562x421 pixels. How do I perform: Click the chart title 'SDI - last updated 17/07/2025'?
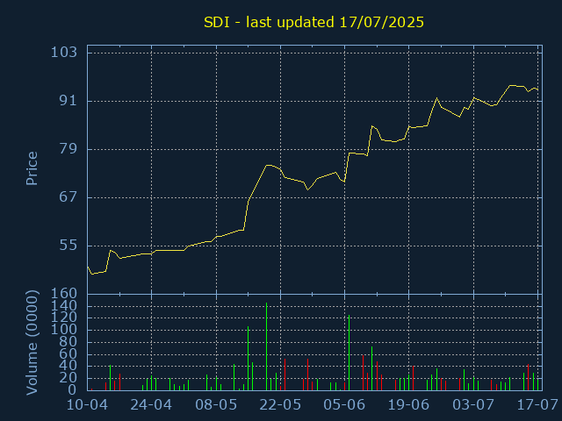coord(313,22)
